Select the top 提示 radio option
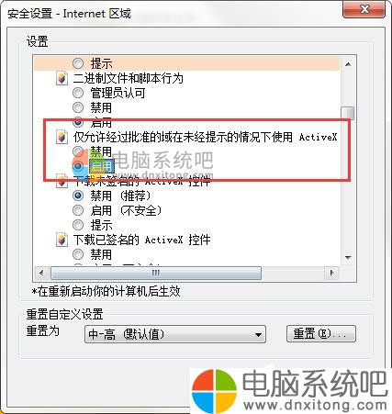Image resolution: width=392 pixels, height=414 pixels. pos(78,63)
